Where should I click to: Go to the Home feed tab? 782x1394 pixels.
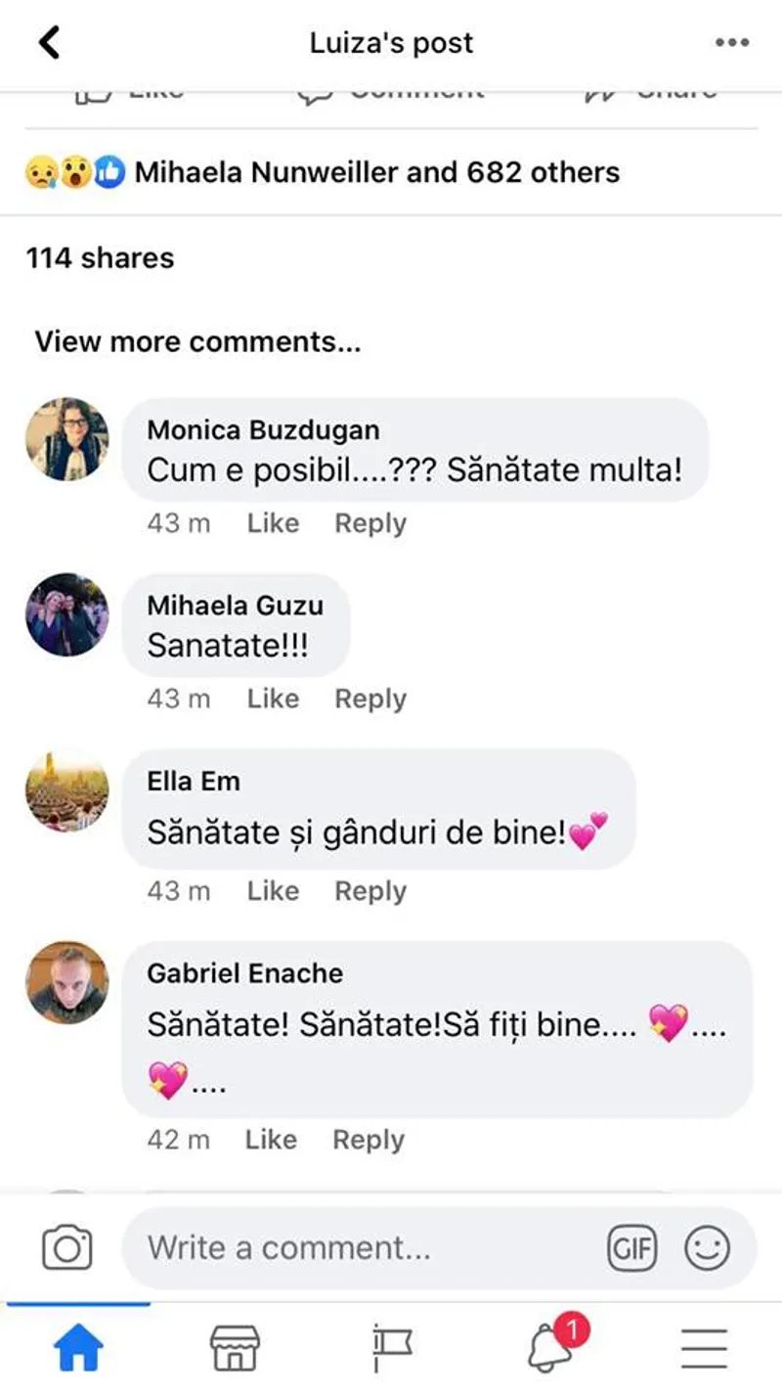[78, 1350]
